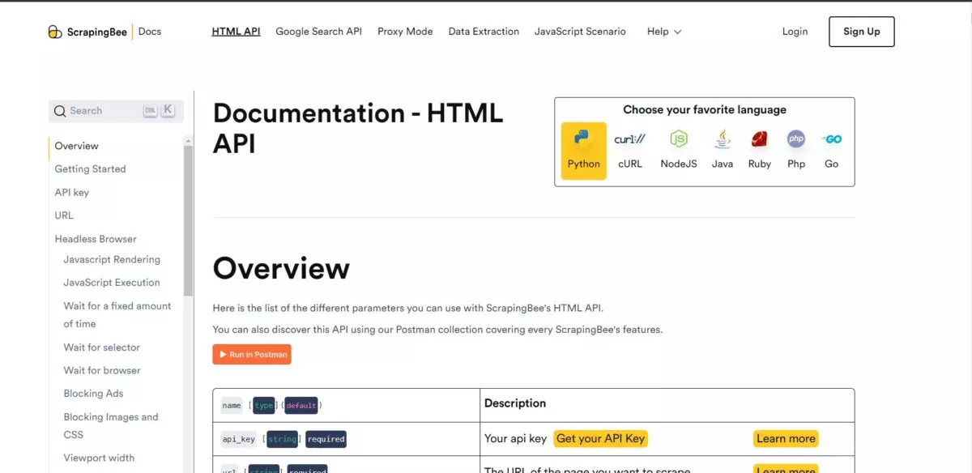Open the HTML API tab

click(236, 32)
